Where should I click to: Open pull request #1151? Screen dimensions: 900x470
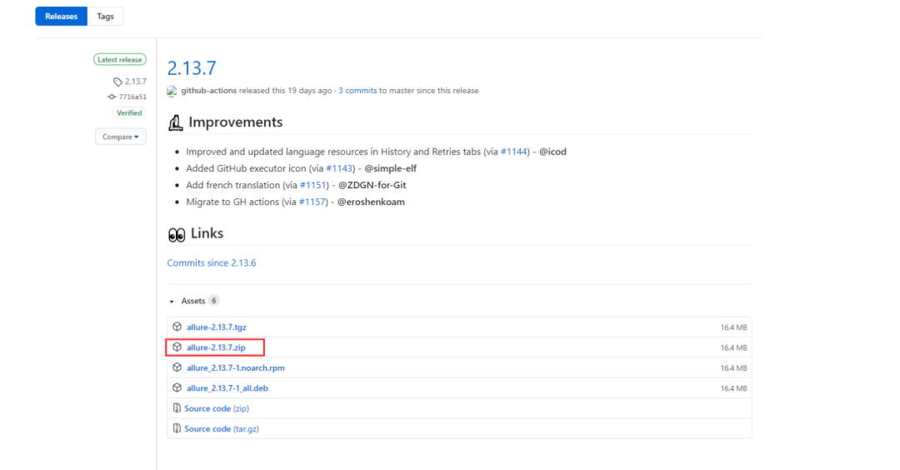(312, 185)
